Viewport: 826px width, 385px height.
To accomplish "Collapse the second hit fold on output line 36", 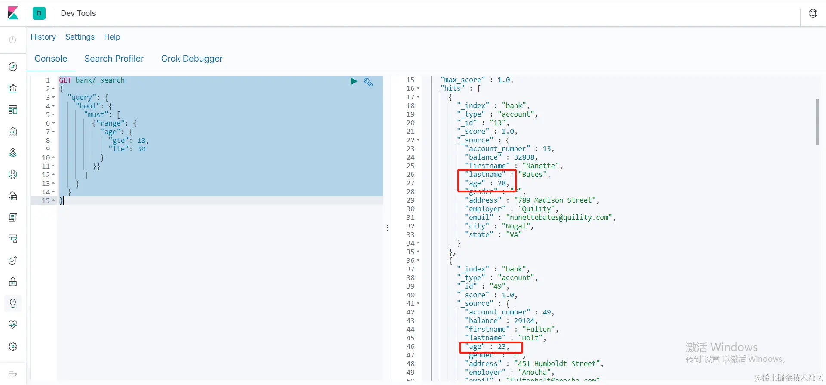I will click(418, 261).
